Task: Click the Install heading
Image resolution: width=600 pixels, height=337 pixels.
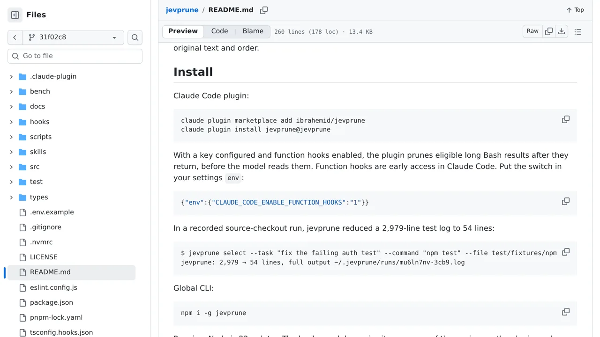Action: click(x=193, y=72)
